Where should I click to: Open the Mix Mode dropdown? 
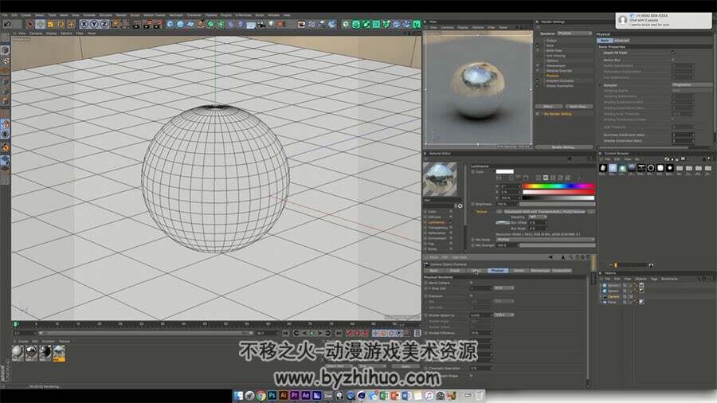click(545, 240)
